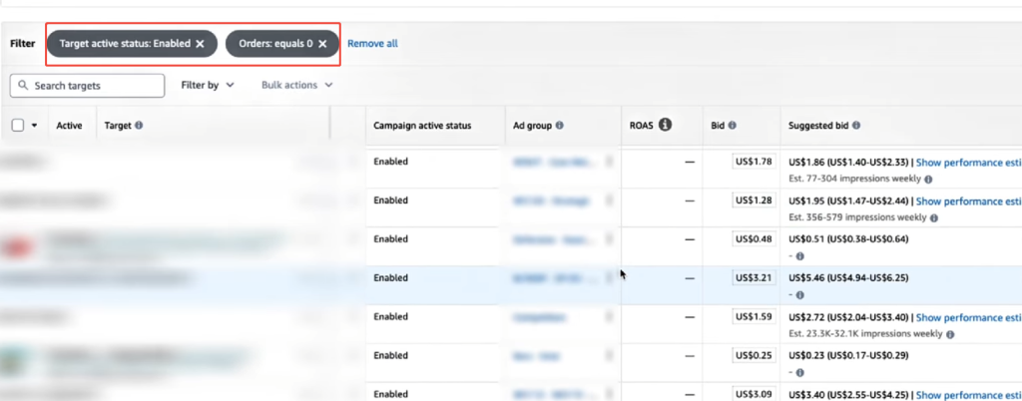Click info icon after 77-304 impressions weekly
Viewport: 1022px width, 401px height.
tap(928, 179)
